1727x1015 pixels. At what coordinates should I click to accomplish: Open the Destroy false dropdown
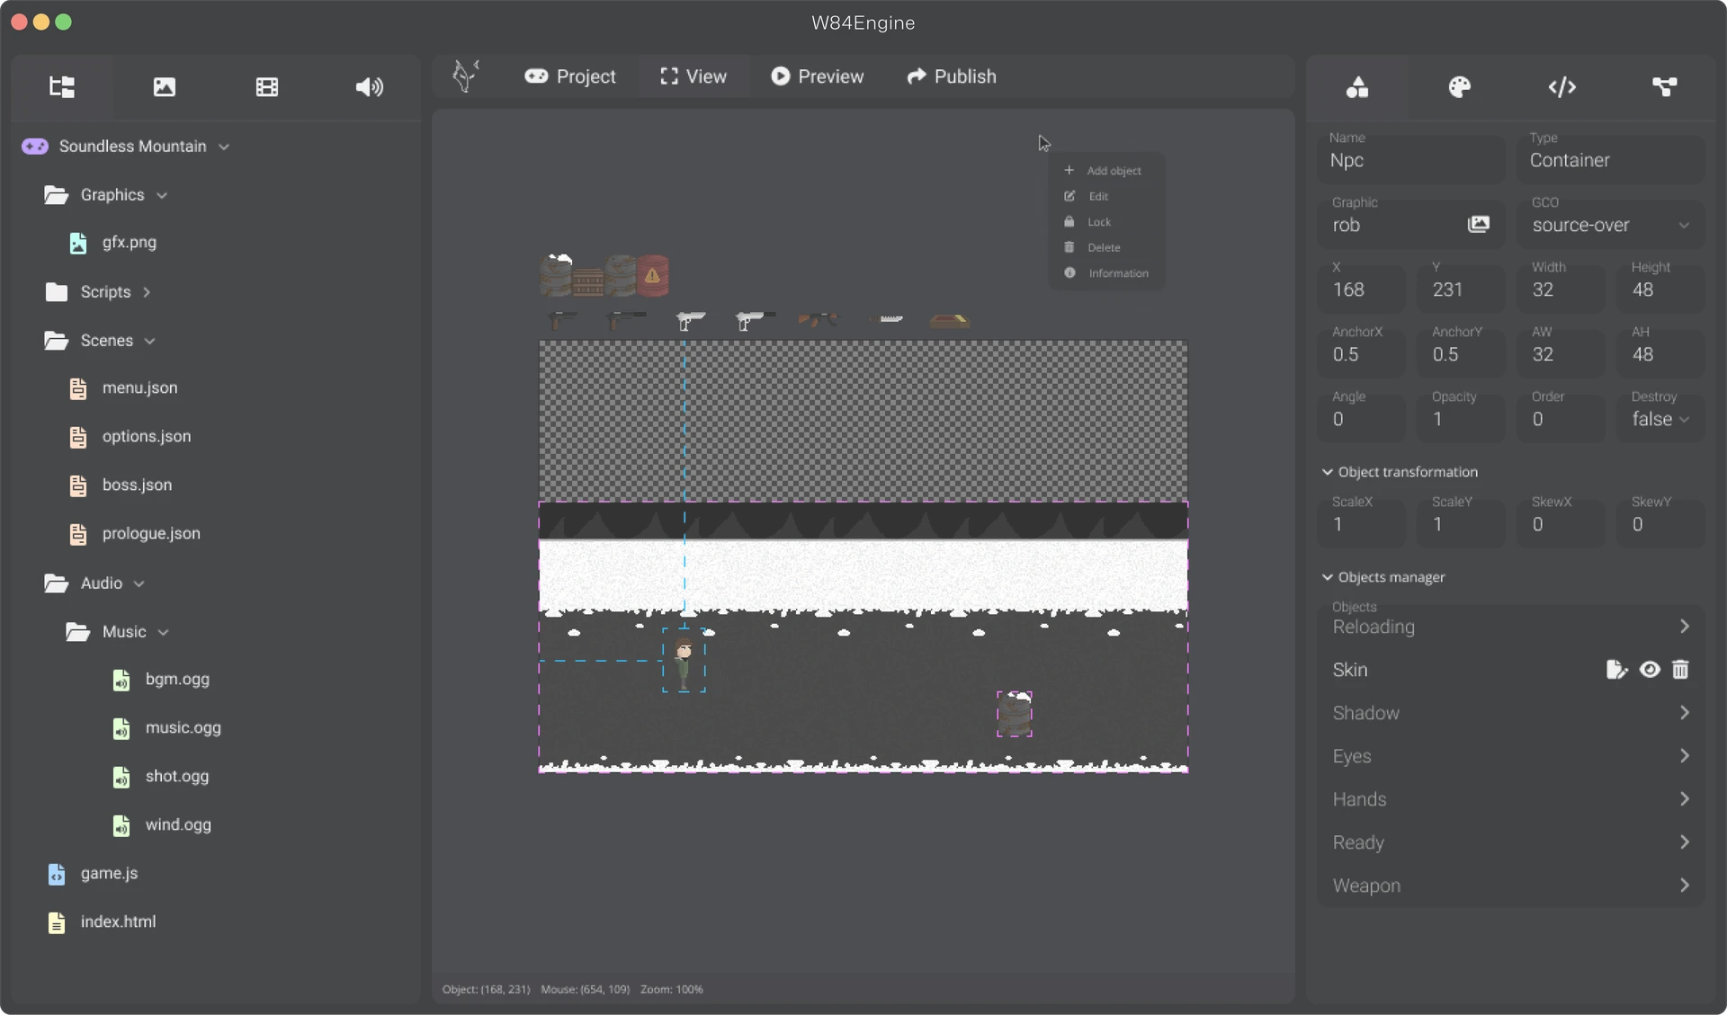tap(1660, 420)
